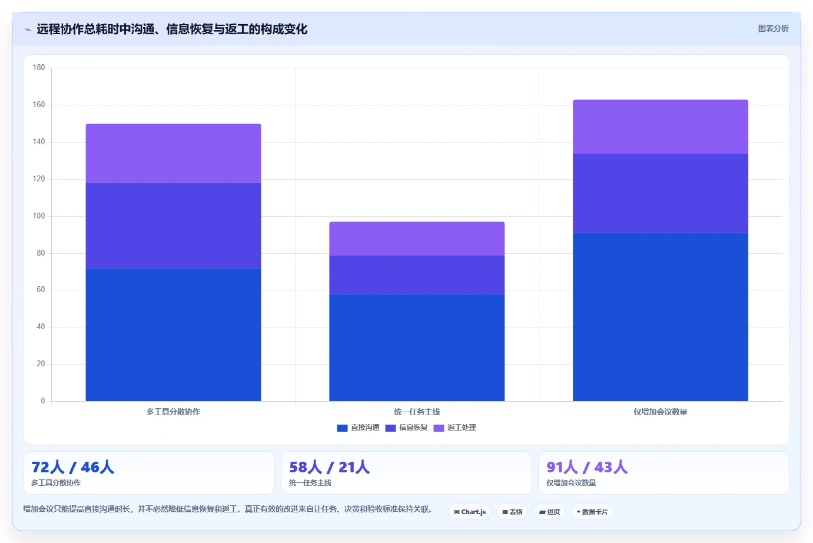Click the 返工处理 purple legend swatch
Image resolution: width=813 pixels, height=543 pixels.
pyautogui.click(x=439, y=428)
